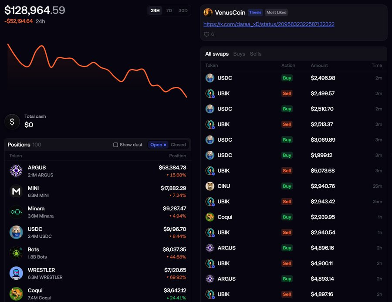Click the Thesis badge
The width and height of the screenshot is (392, 302).
point(255,13)
